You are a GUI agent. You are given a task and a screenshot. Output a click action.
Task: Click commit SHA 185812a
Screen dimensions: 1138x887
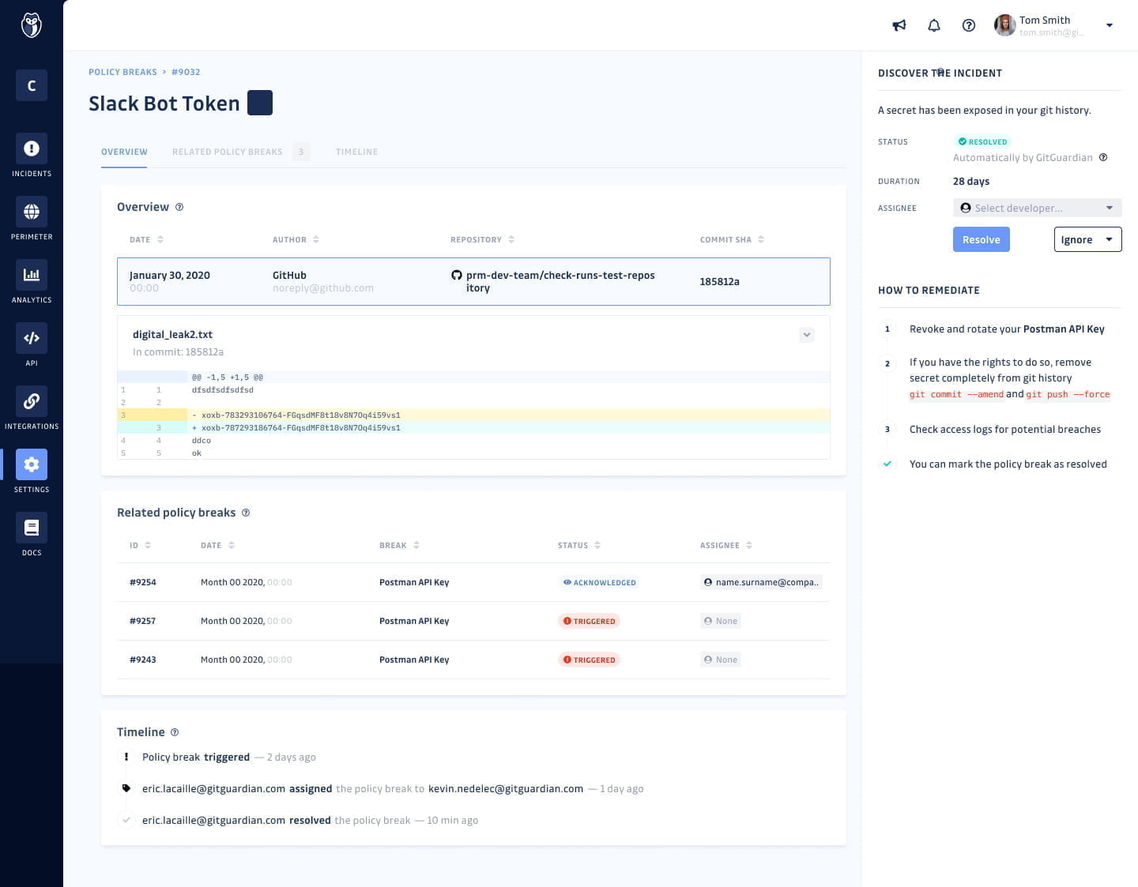click(719, 281)
